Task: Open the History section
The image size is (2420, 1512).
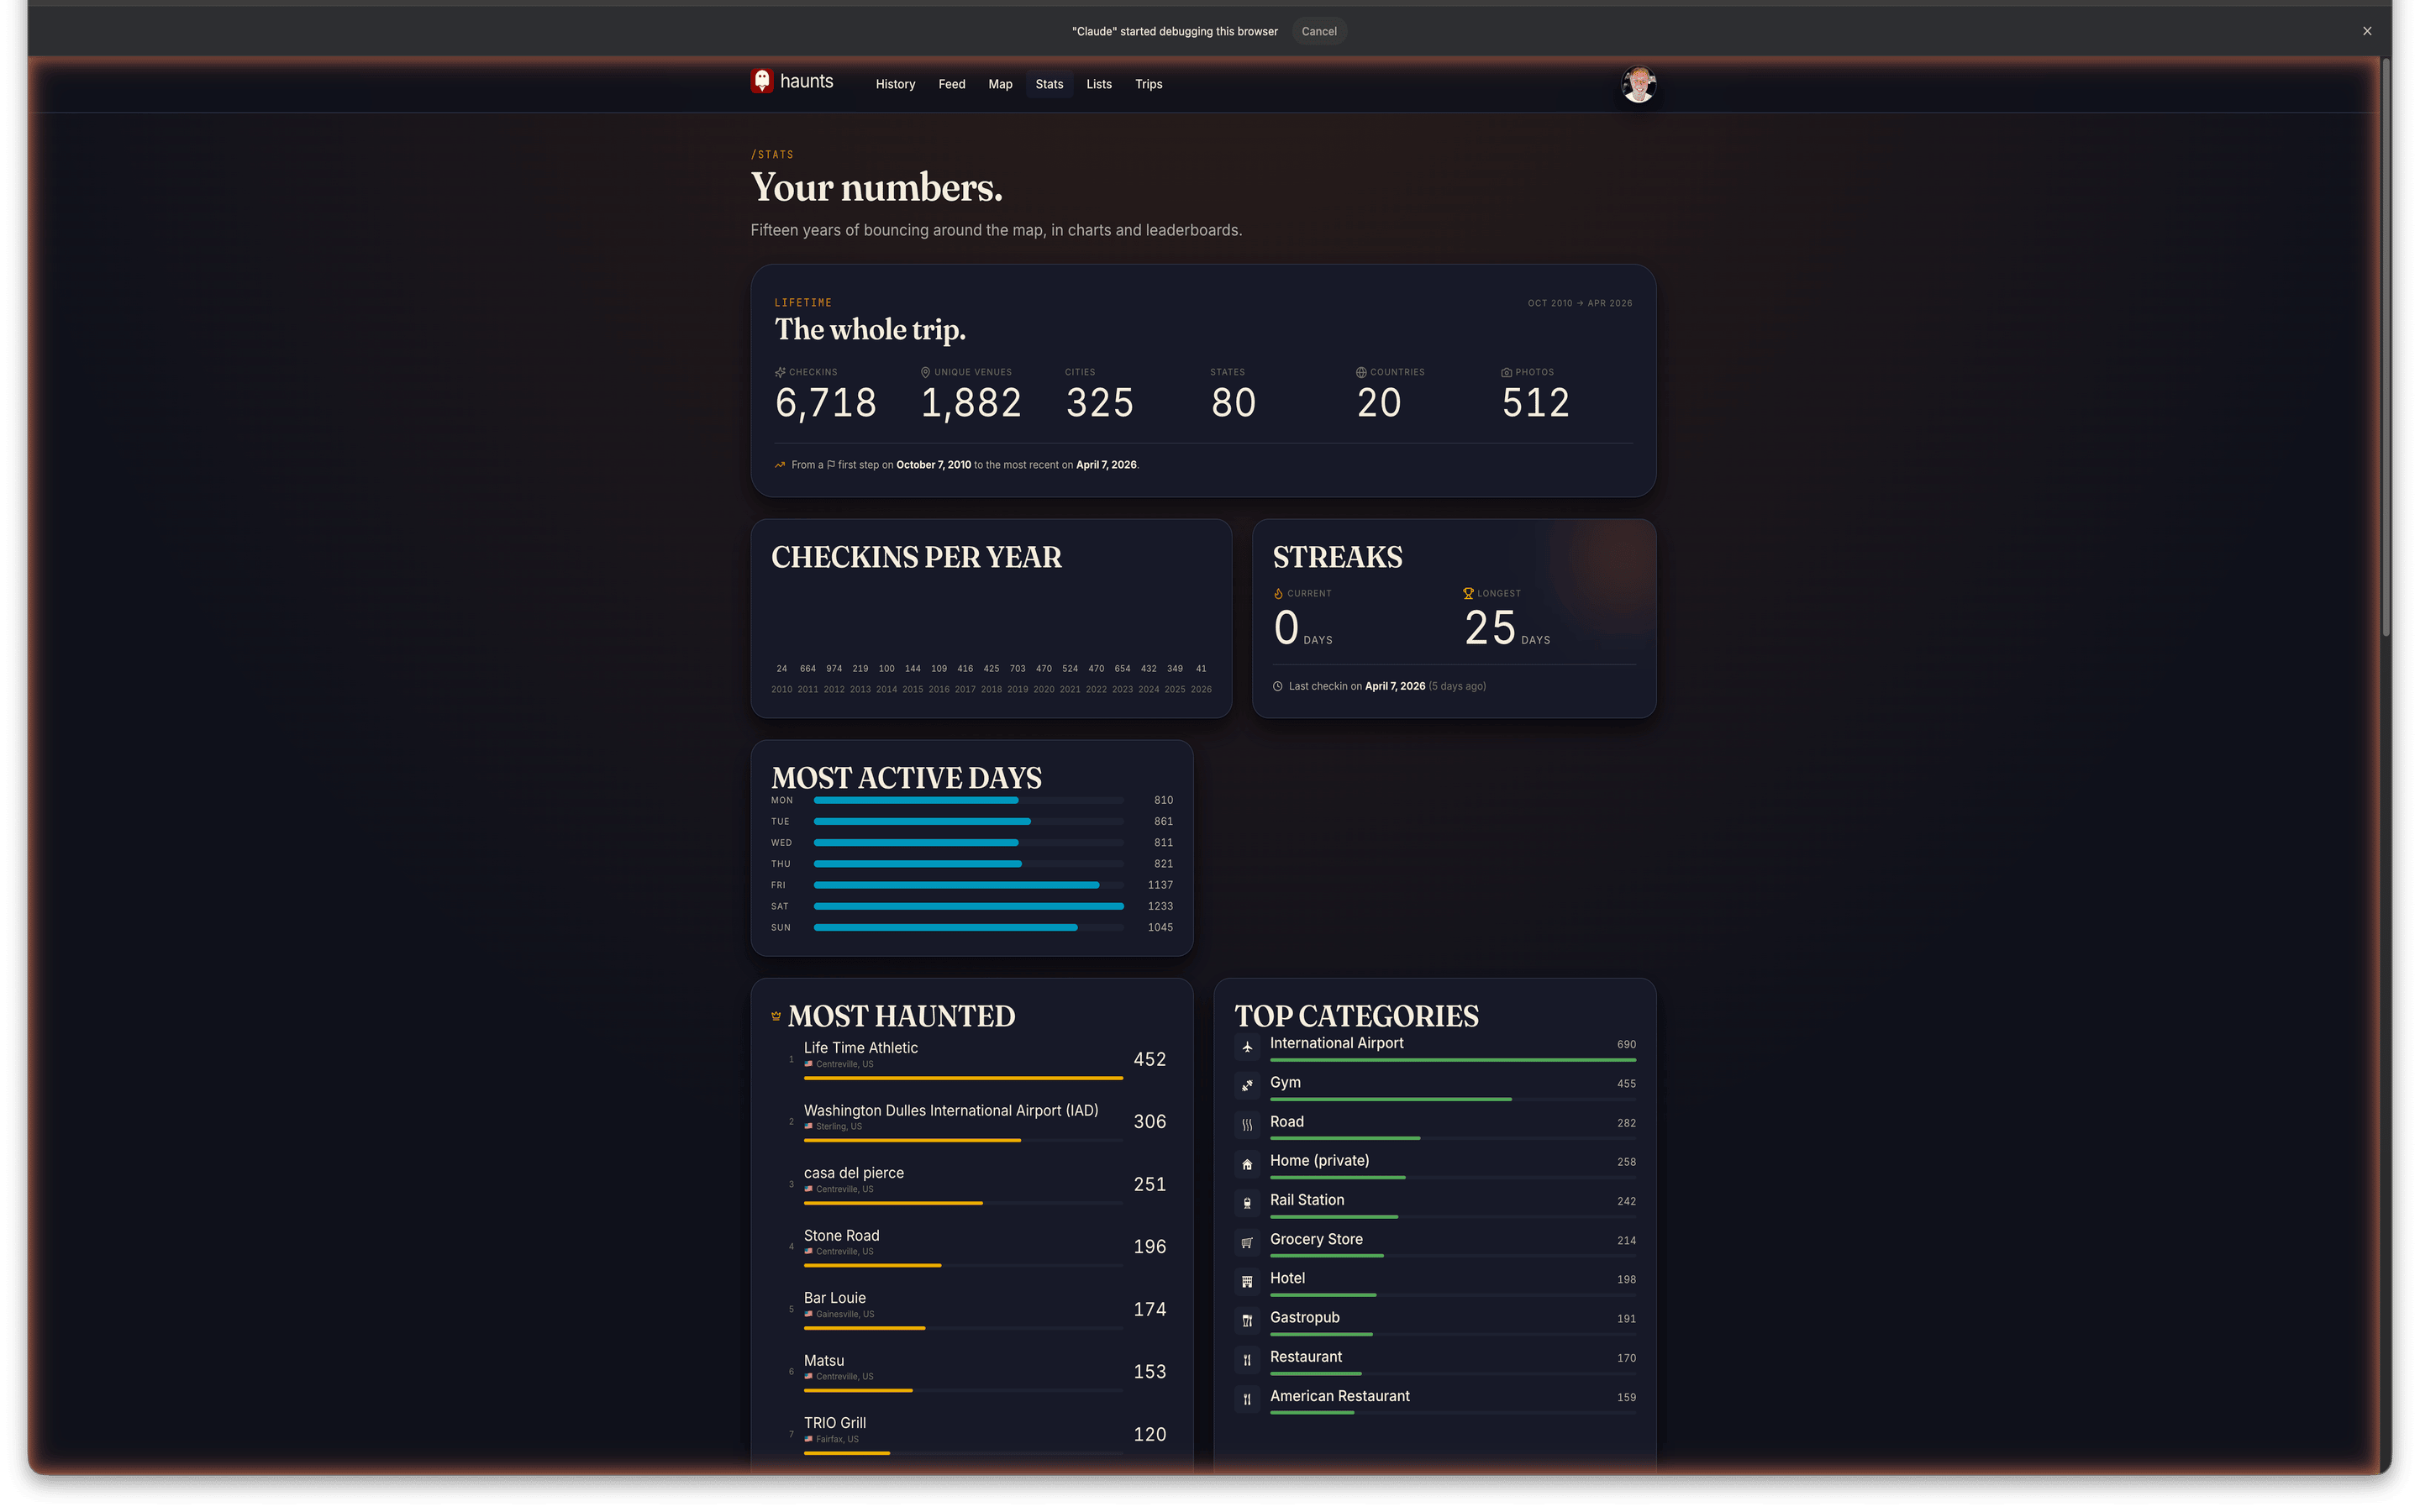Action: coord(895,84)
